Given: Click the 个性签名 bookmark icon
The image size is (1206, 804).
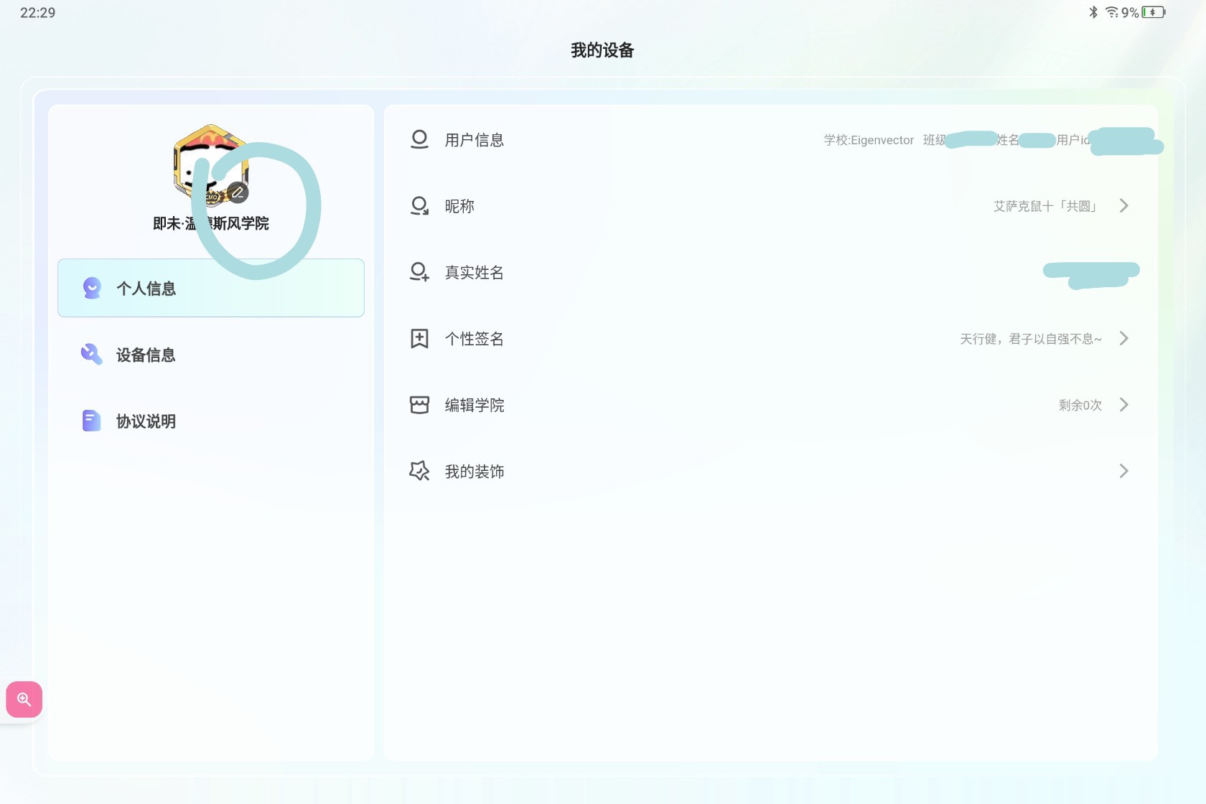Looking at the screenshot, I should pos(419,338).
